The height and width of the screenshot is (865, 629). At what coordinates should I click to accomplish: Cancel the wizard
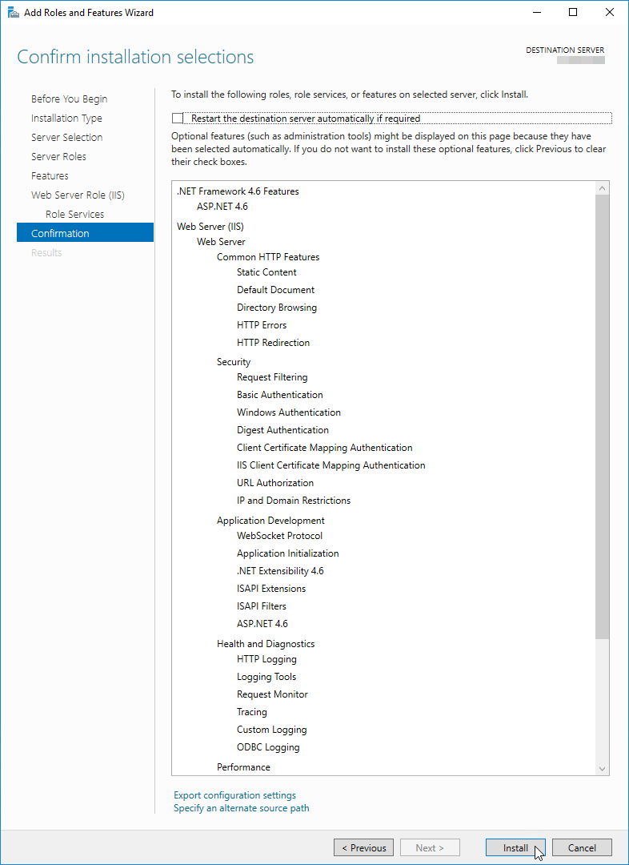[582, 848]
